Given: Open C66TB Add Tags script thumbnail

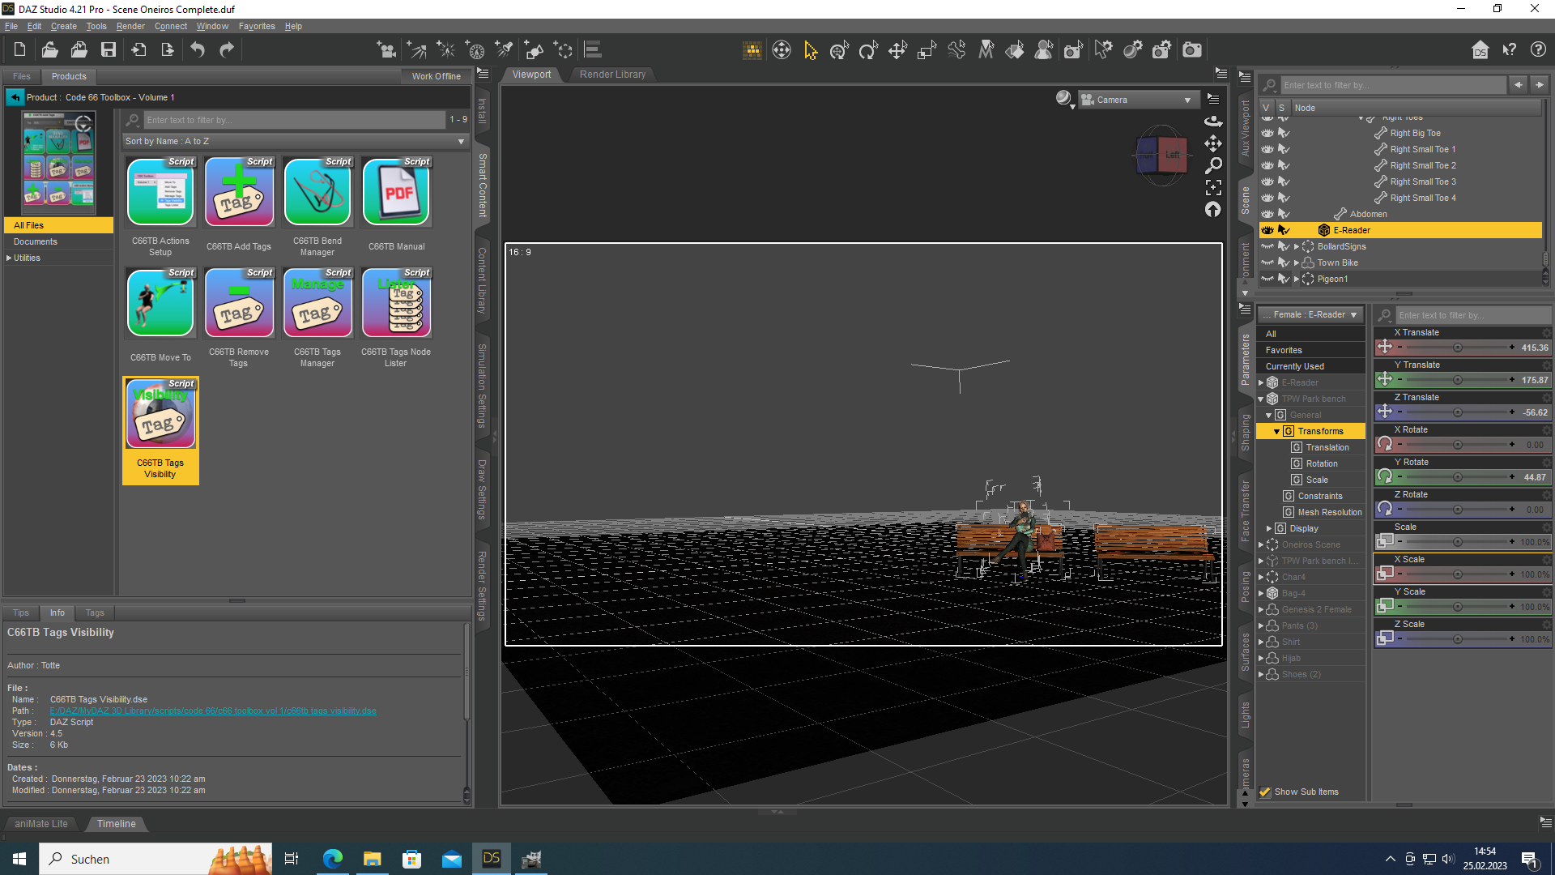Looking at the screenshot, I should click(239, 192).
